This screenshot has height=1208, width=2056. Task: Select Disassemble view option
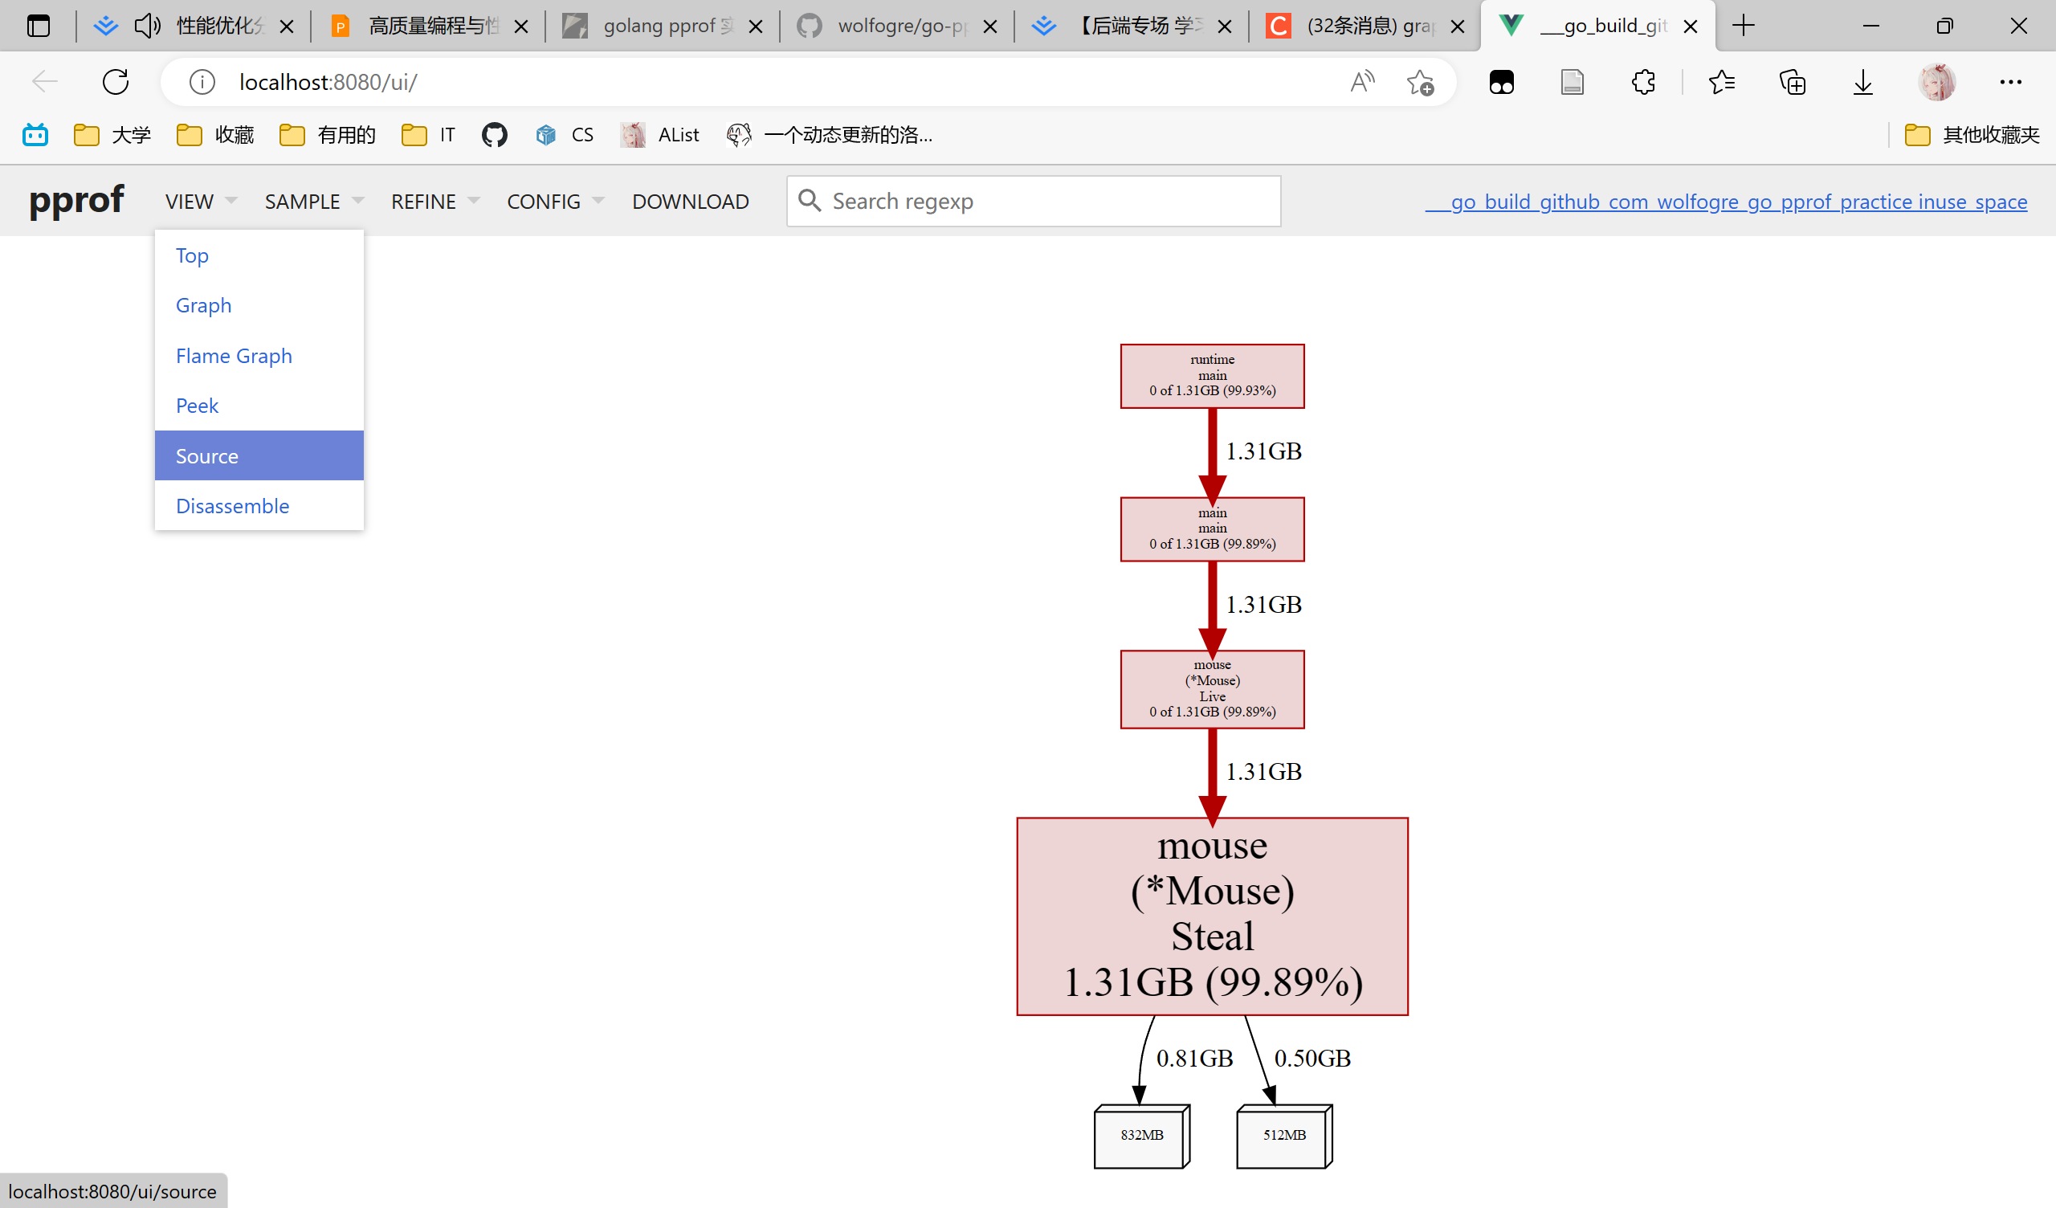click(x=233, y=506)
